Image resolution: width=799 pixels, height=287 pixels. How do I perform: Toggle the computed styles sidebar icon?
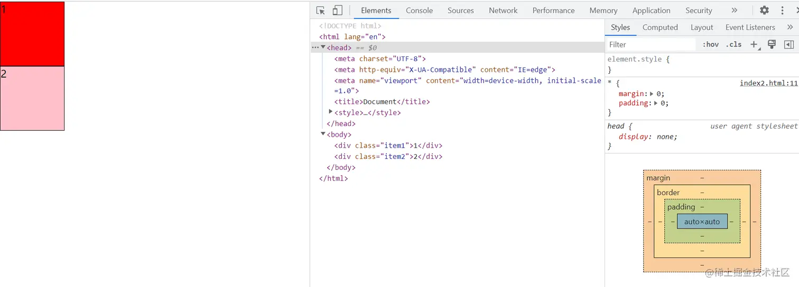tap(789, 44)
